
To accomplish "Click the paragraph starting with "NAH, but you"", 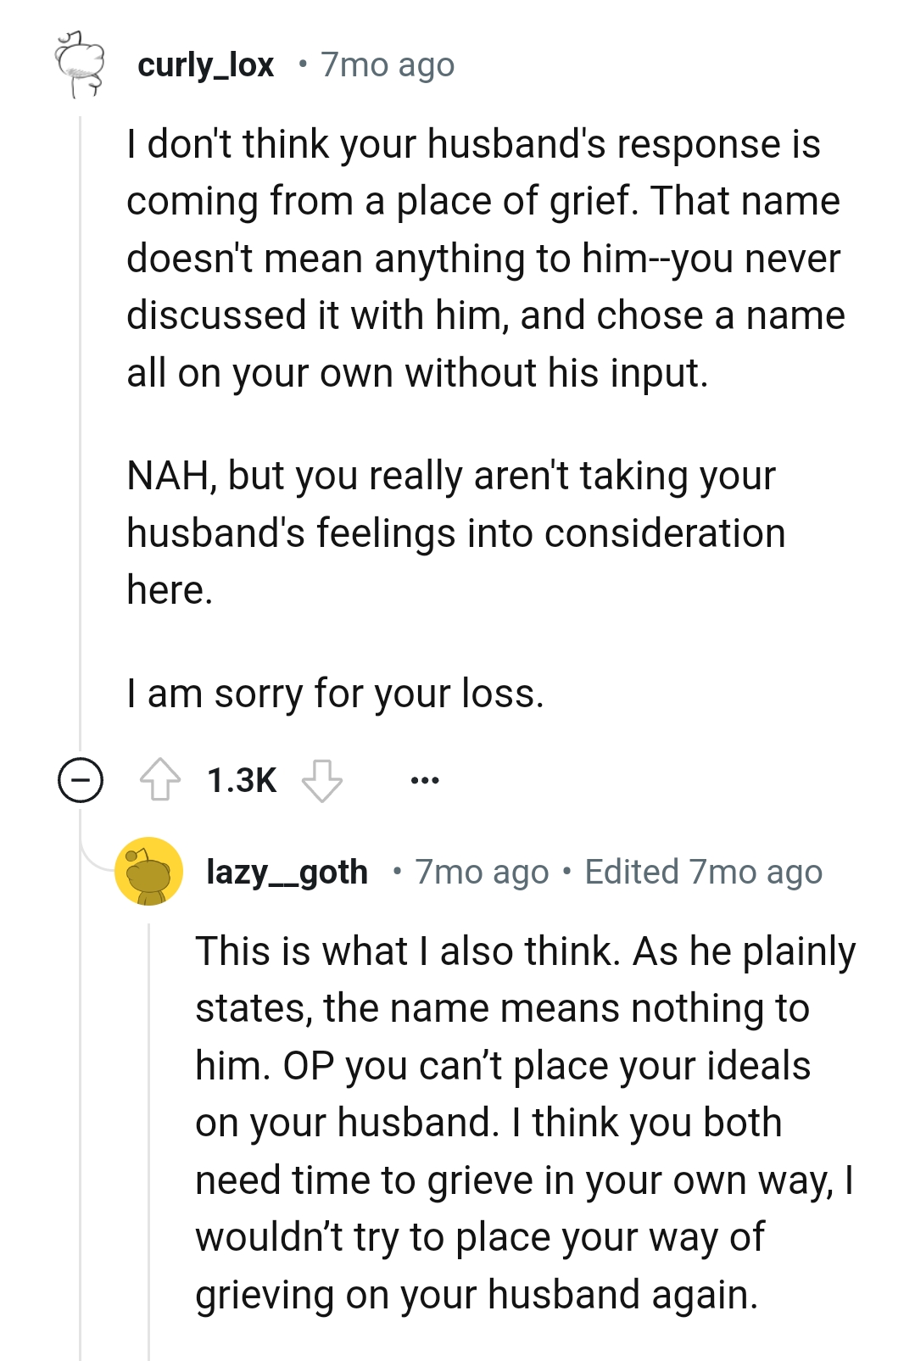I will tap(456, 533).
